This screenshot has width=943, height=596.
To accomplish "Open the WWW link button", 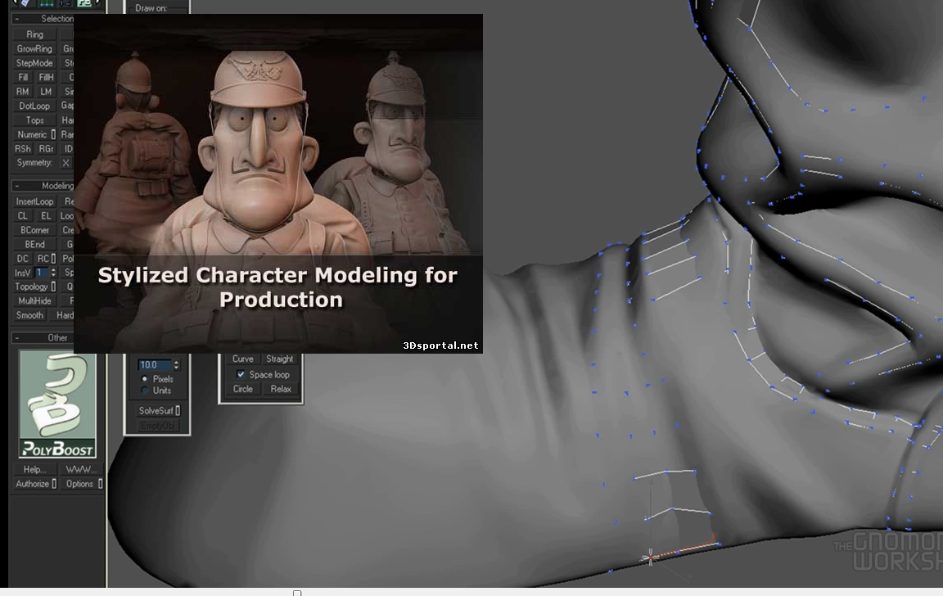I will [81, 470].
